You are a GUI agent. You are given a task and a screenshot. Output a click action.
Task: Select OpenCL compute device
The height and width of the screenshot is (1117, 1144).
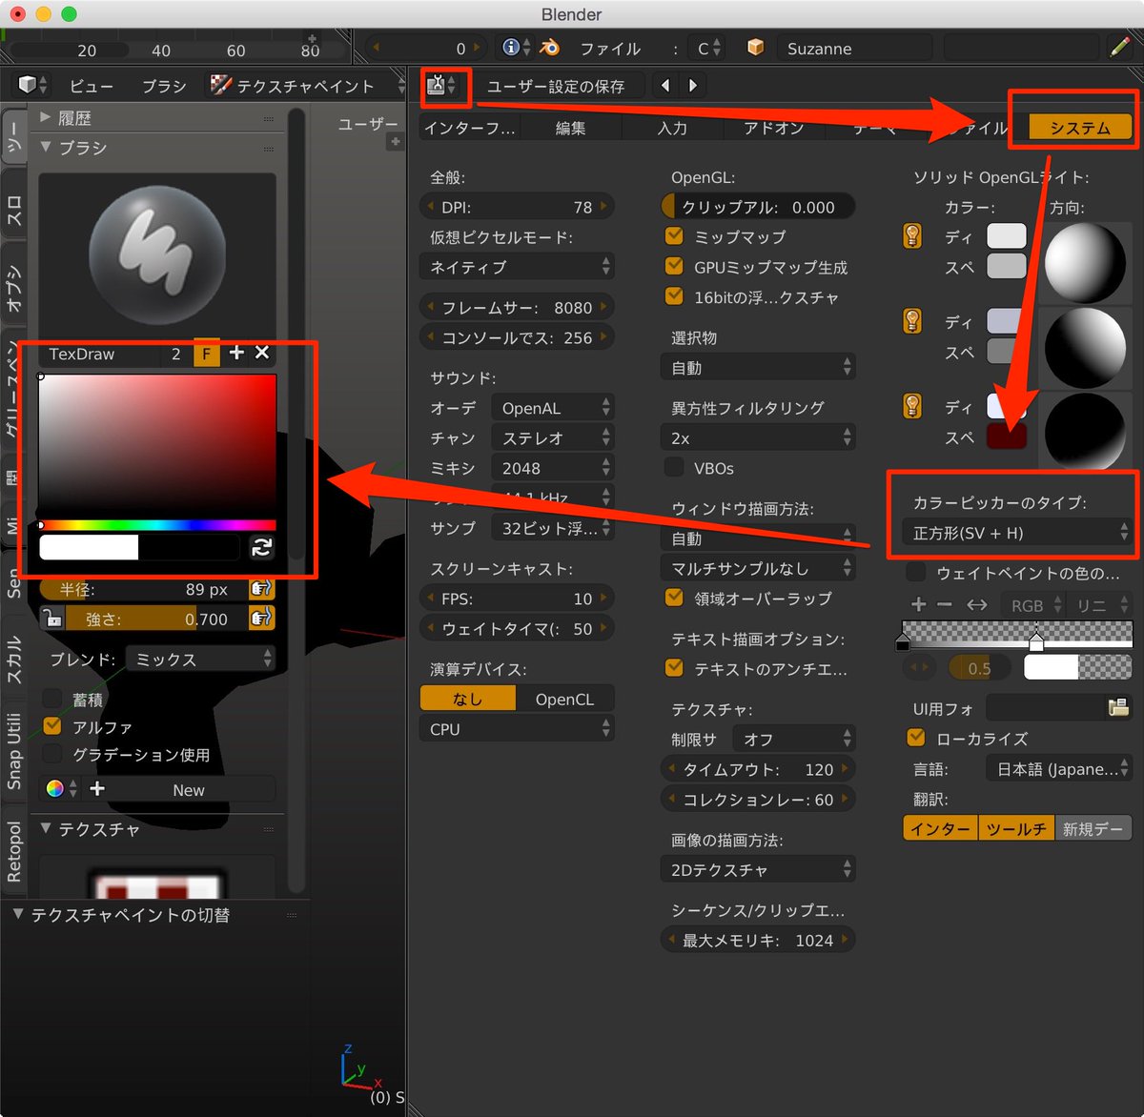click(564, 699)
